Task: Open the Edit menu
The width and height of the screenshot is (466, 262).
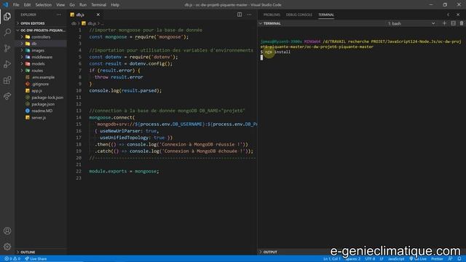Action: coord(27,5)
